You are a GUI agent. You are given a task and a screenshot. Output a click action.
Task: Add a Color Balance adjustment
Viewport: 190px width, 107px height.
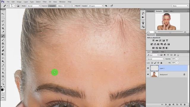click(x=155, y=44)
